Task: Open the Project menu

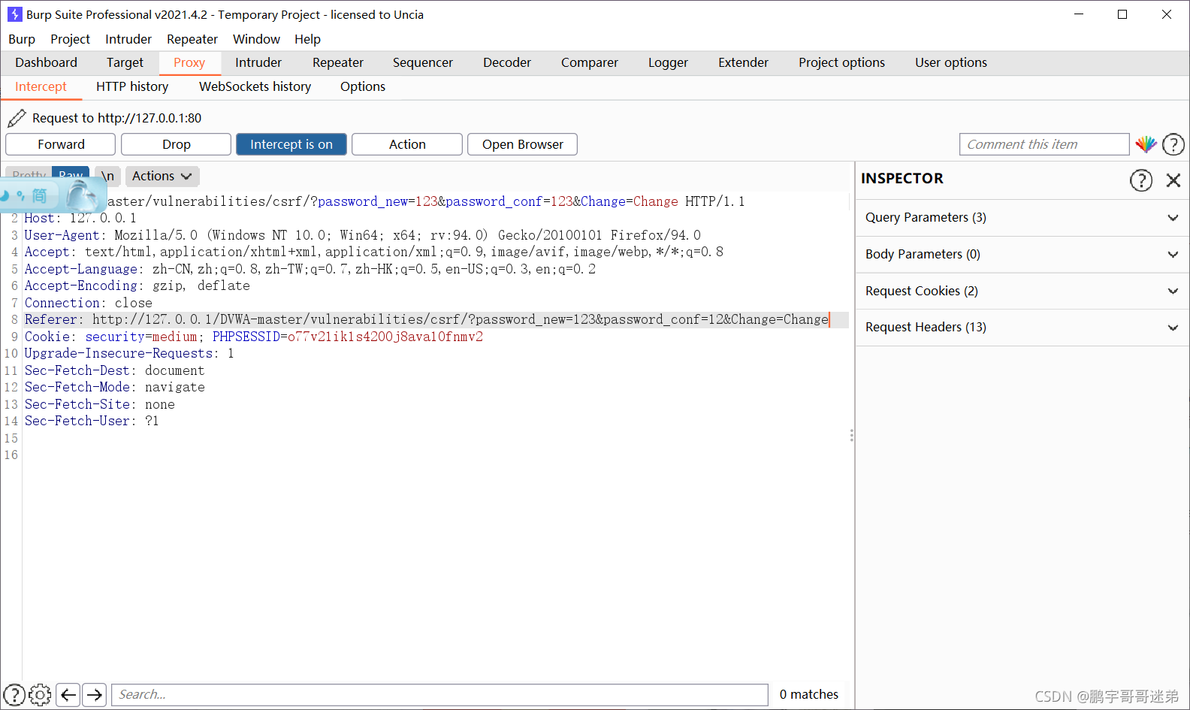Action: pyautogui.click(x=70, y=39)
